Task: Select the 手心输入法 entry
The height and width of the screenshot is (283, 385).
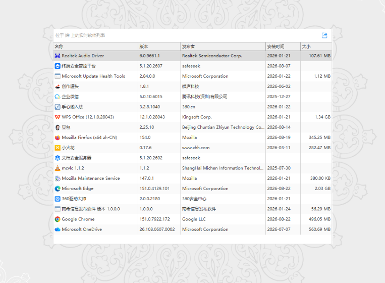Action: (73, 107)
